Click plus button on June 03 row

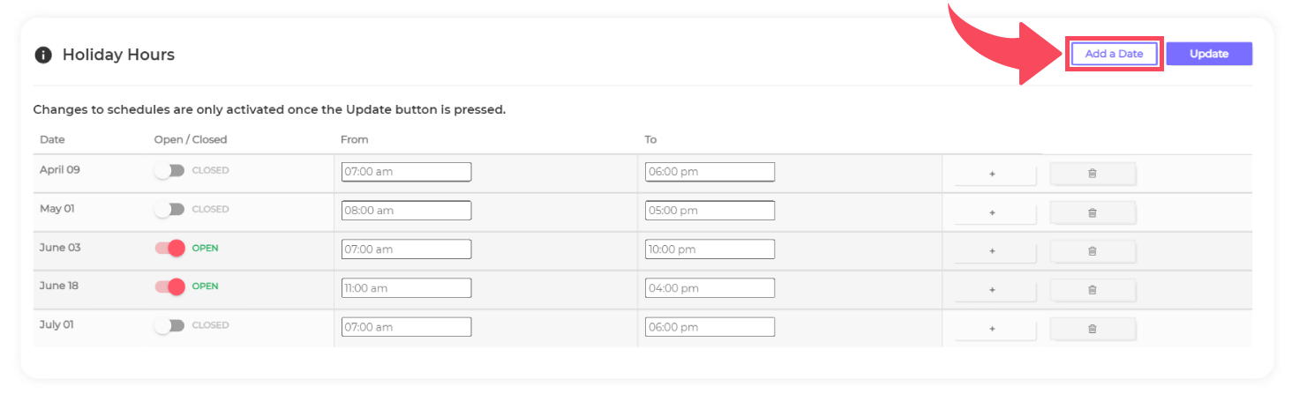click(x=992, y=251)
